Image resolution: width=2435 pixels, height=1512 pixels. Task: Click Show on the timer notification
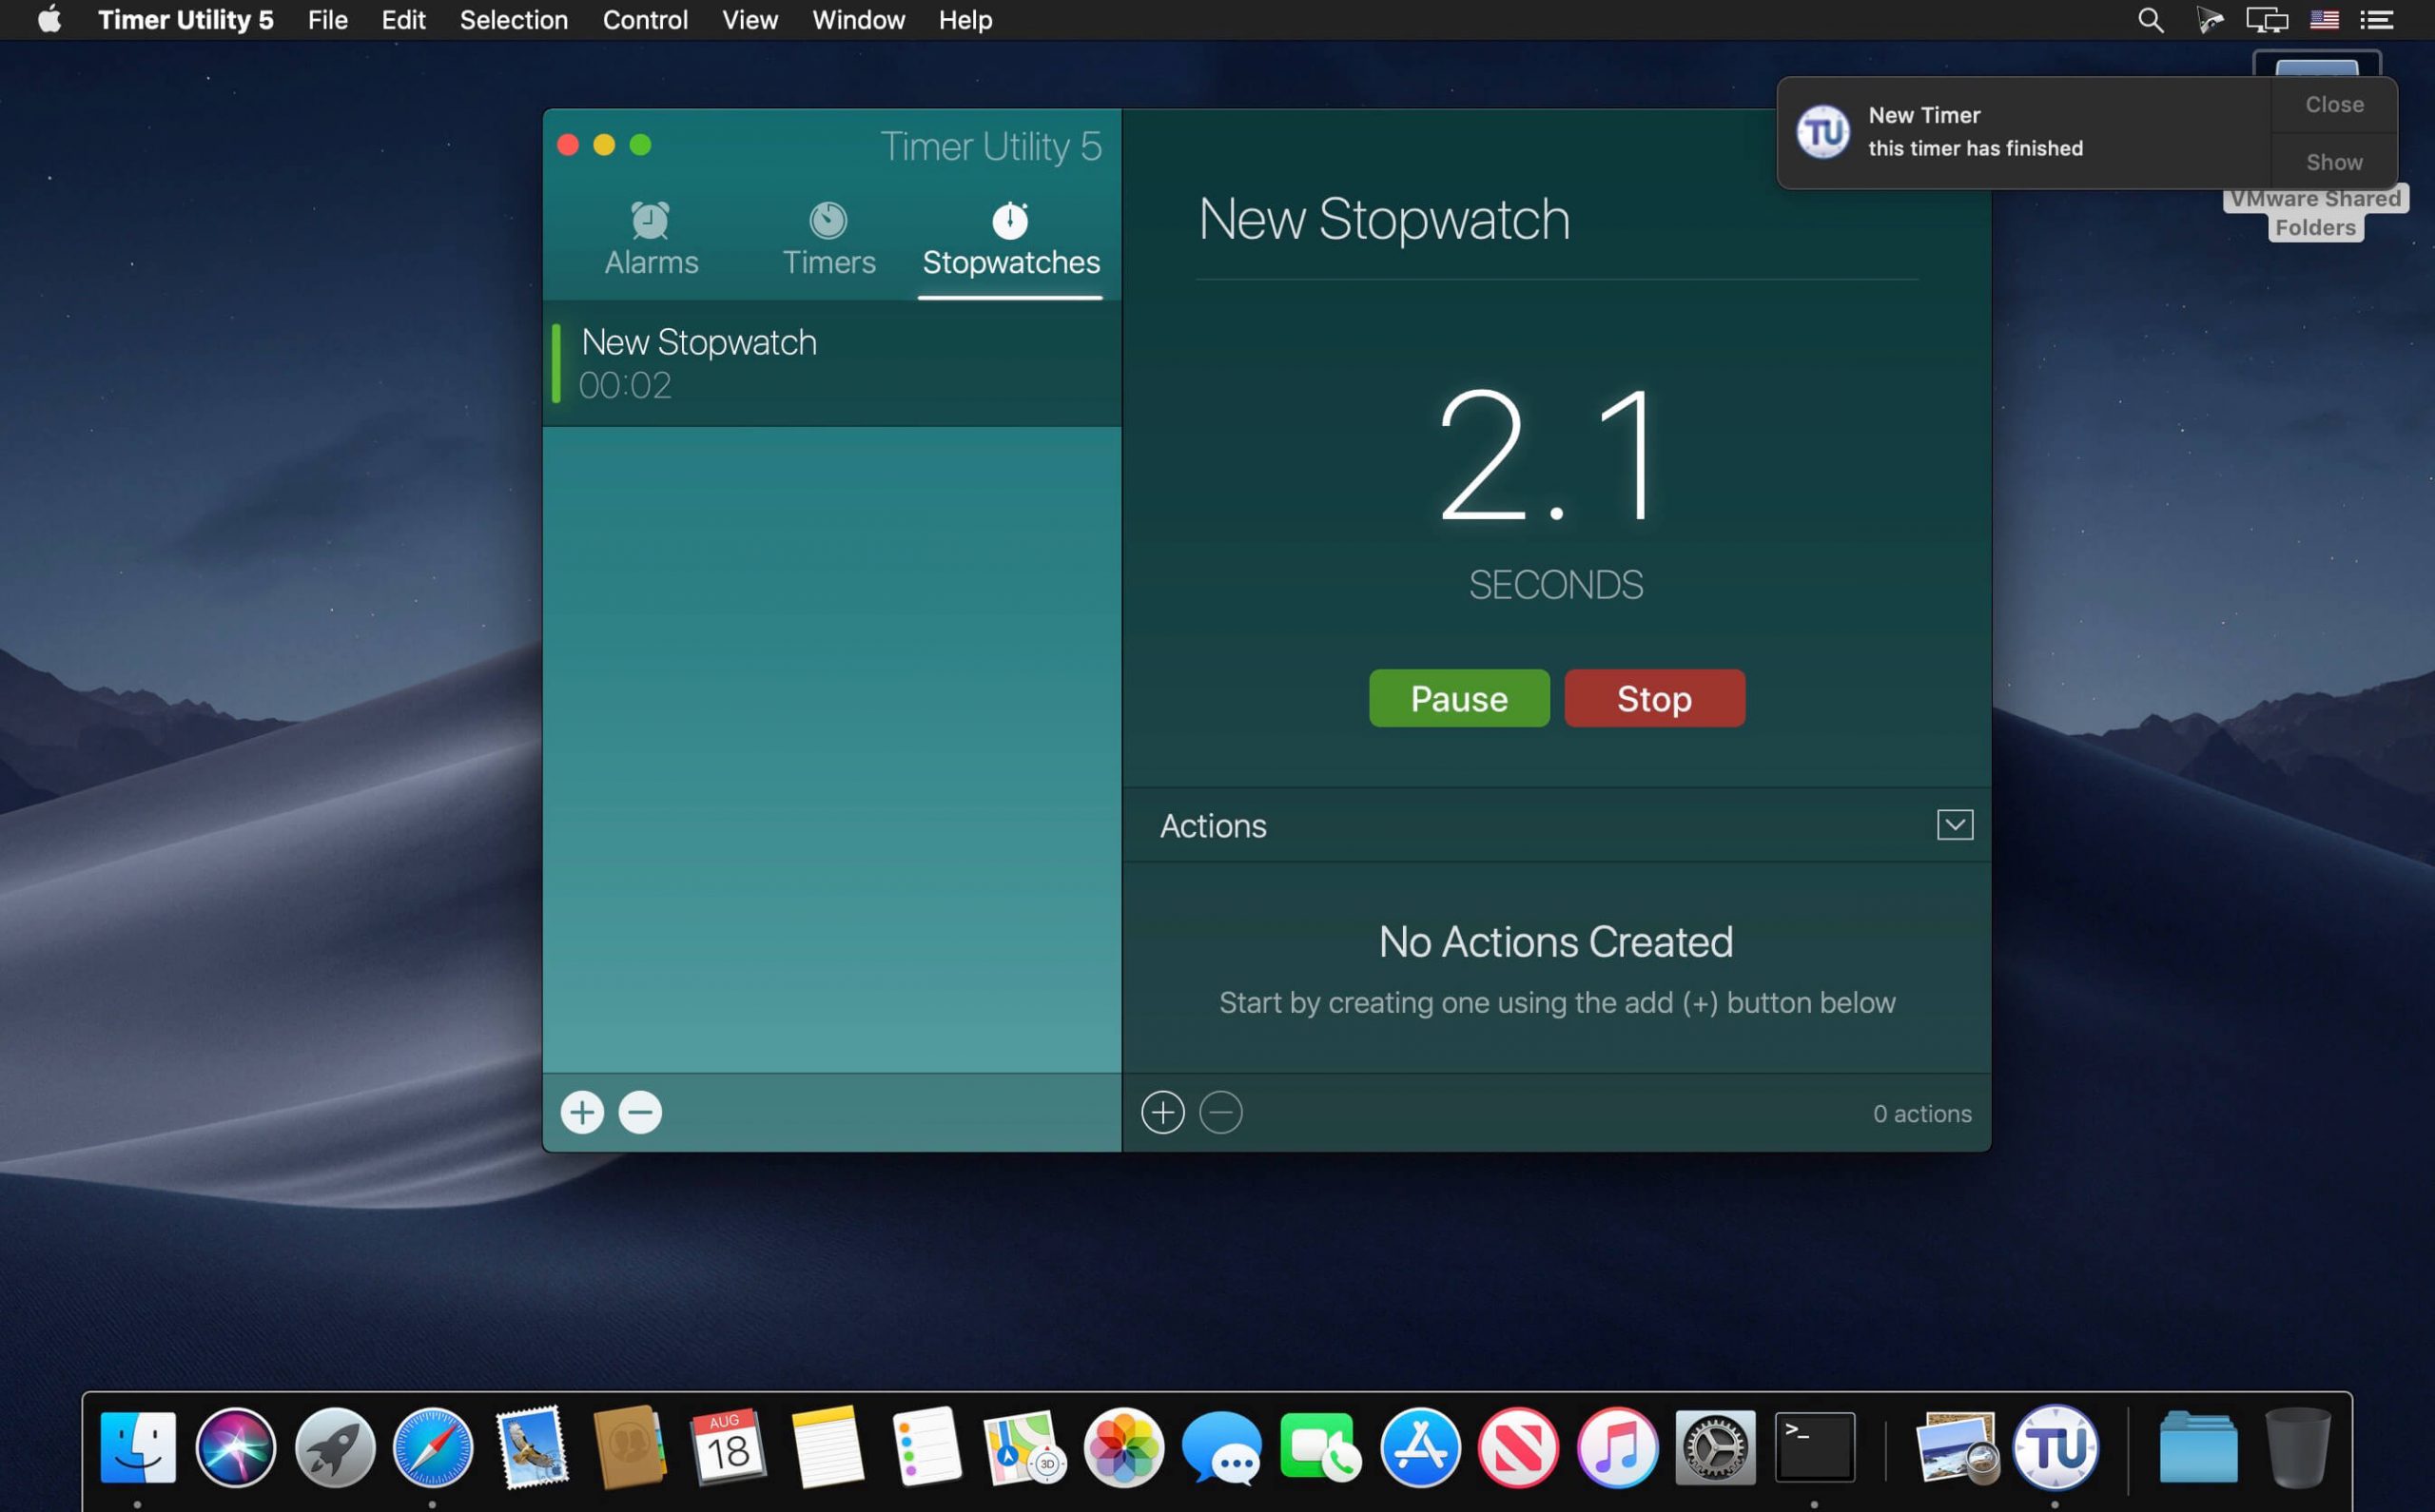click(x=2333, y=162)
